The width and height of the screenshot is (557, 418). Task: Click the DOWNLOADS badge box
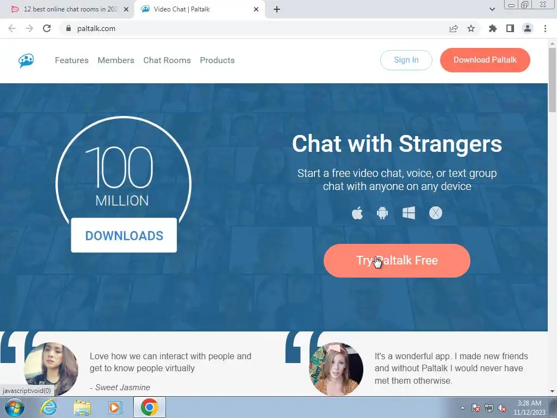click(x=124, y=235)
